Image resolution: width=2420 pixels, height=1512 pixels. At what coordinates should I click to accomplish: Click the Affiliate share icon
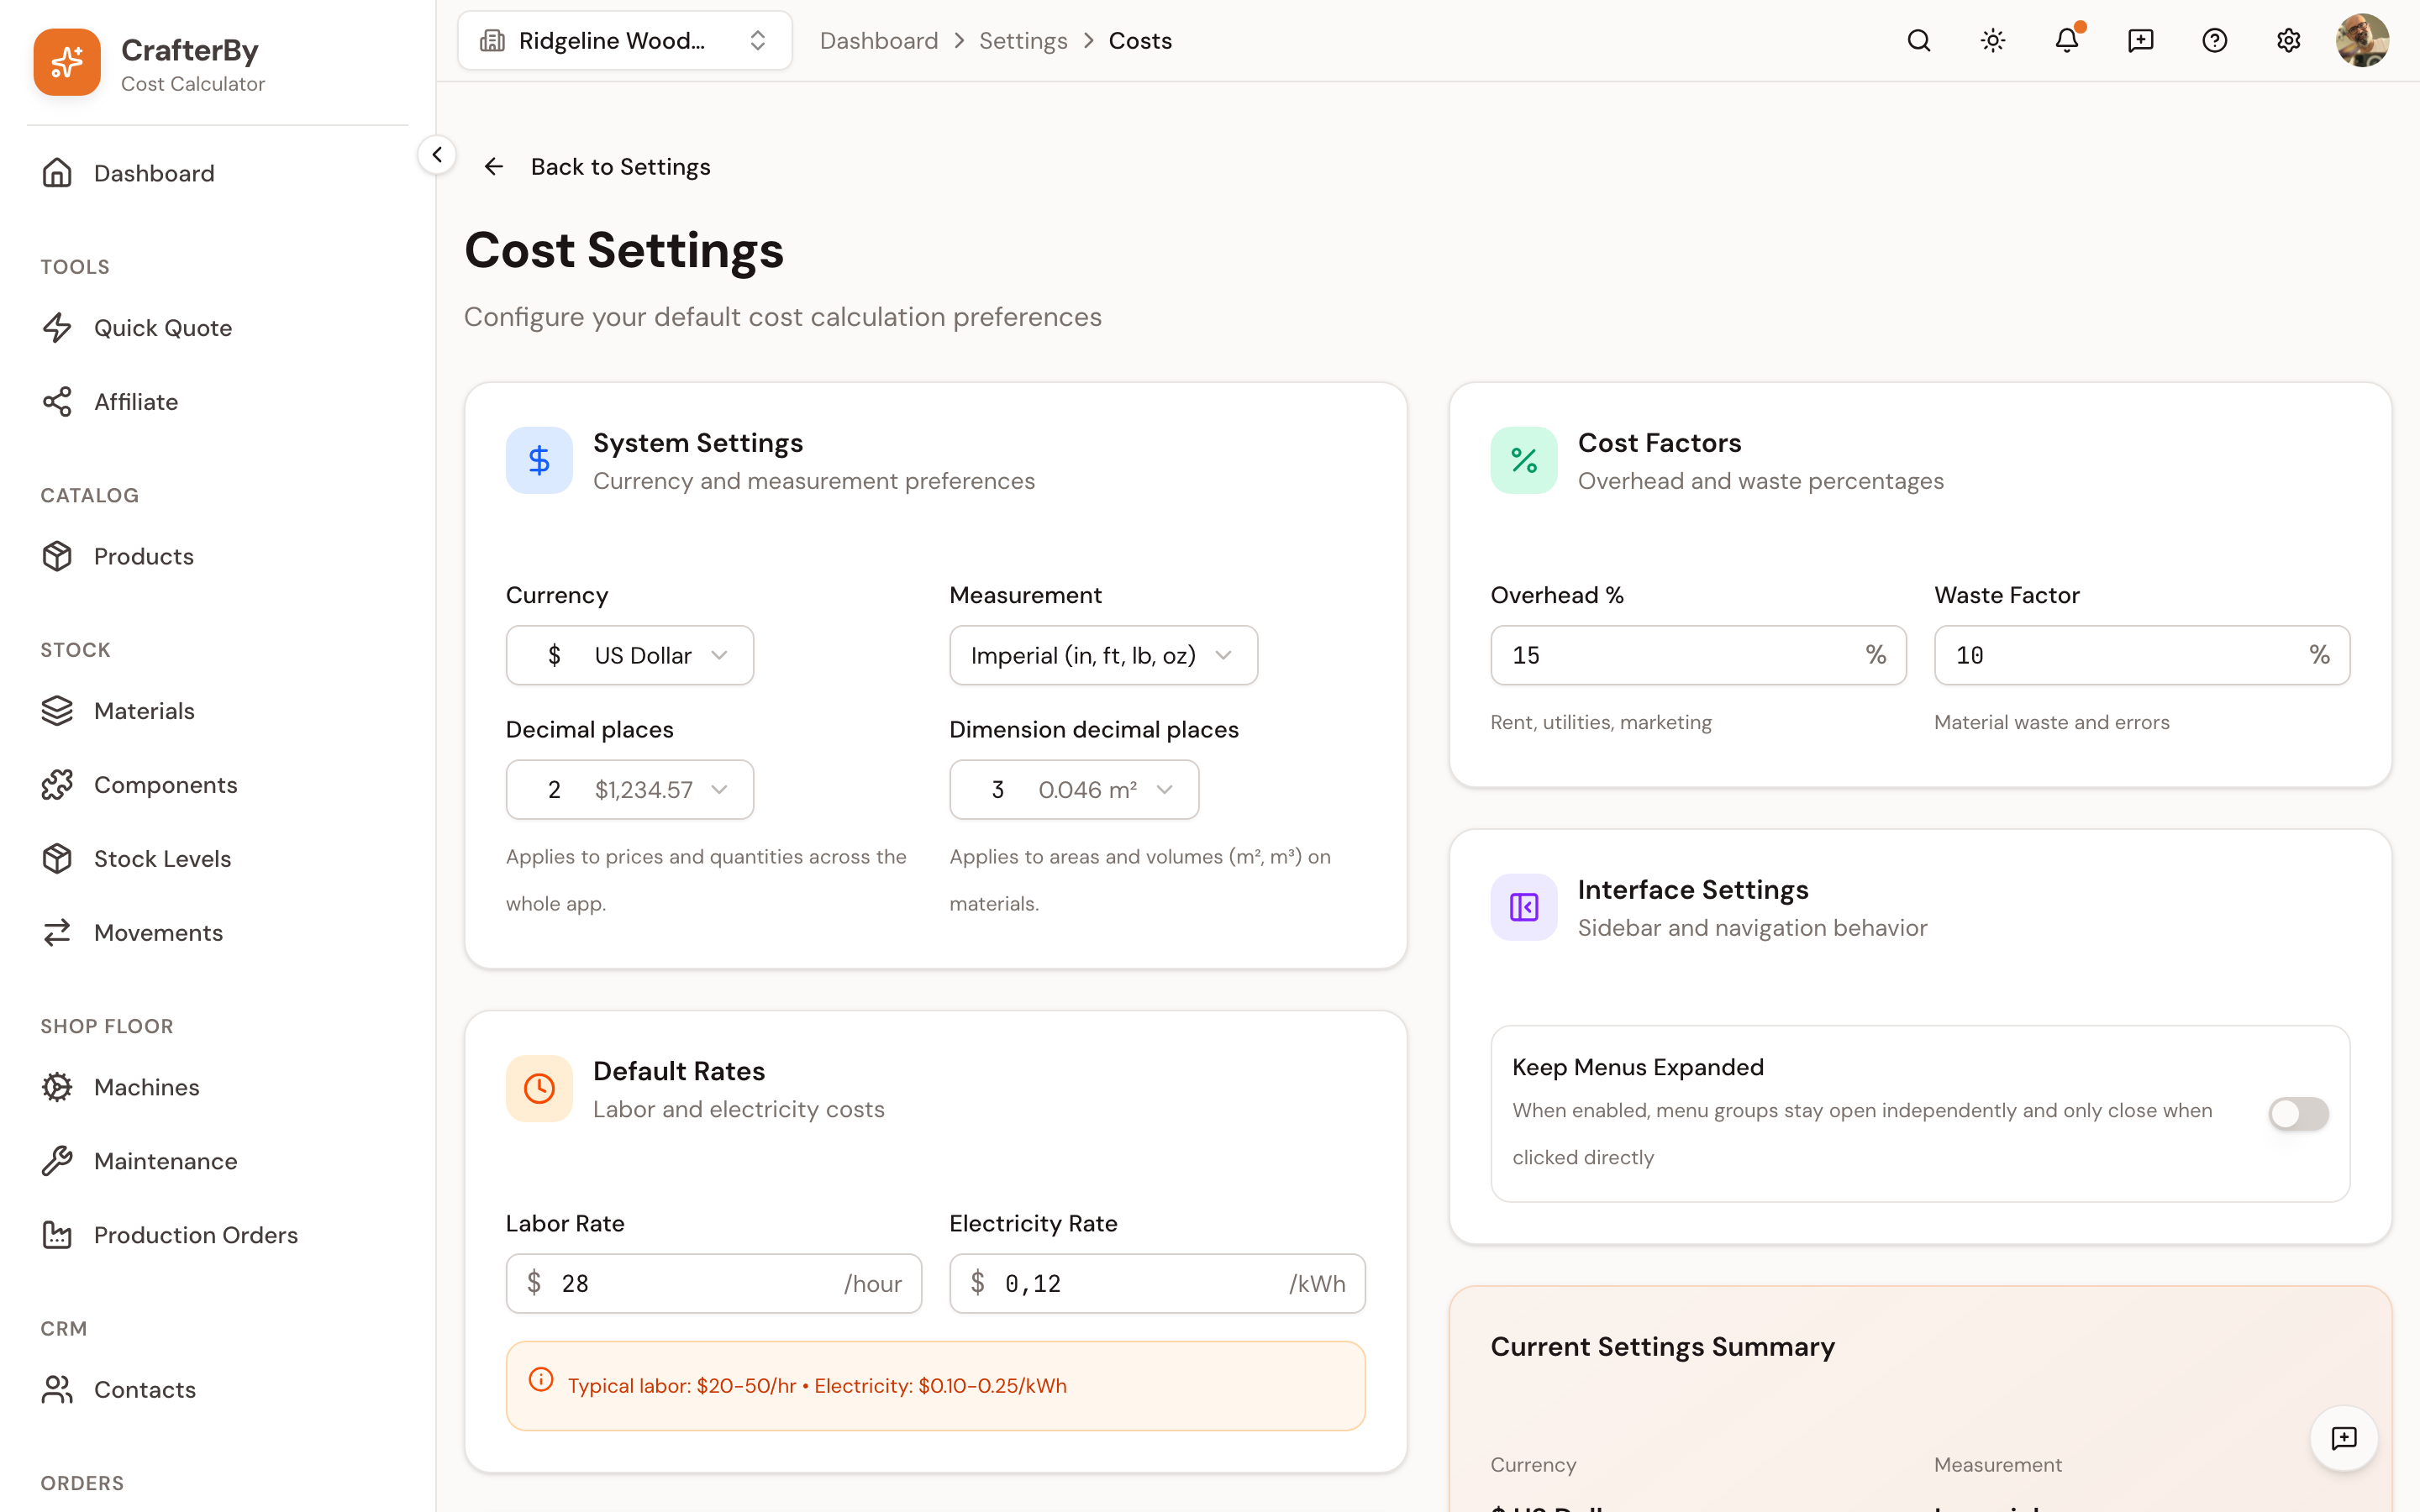point(57,402)
